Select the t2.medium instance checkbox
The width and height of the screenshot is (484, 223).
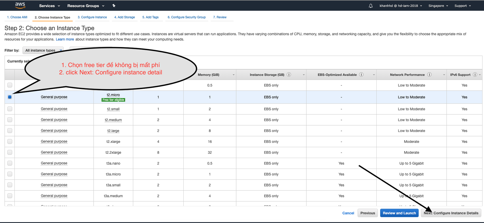tap(10, 120)
